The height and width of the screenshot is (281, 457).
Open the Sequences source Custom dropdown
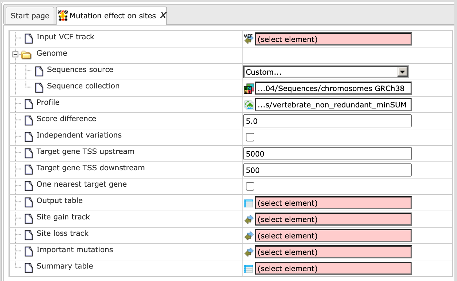326,72
